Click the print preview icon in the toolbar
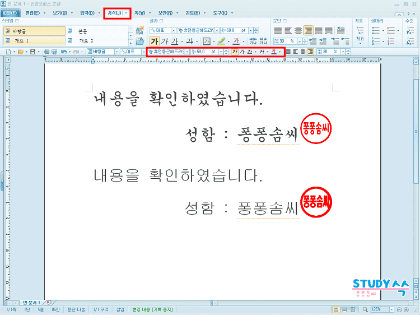The image size is (420, 315). [x=54, y=52]
